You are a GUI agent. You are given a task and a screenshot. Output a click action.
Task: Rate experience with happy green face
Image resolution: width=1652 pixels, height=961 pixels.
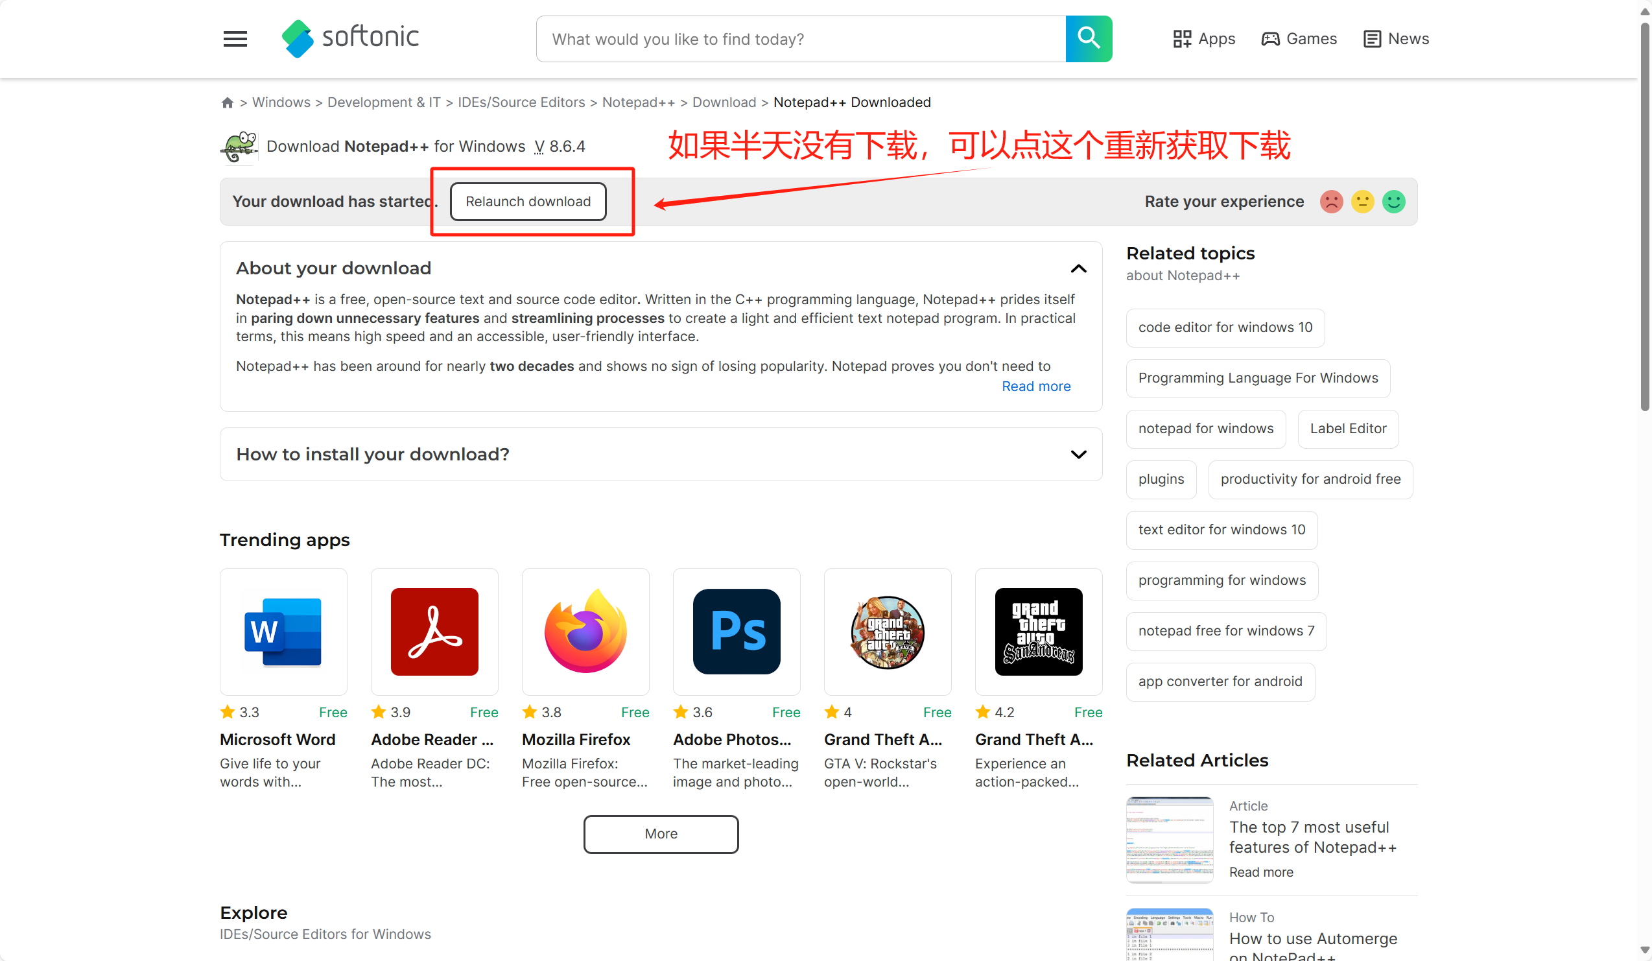click(x=1394, y=201)
